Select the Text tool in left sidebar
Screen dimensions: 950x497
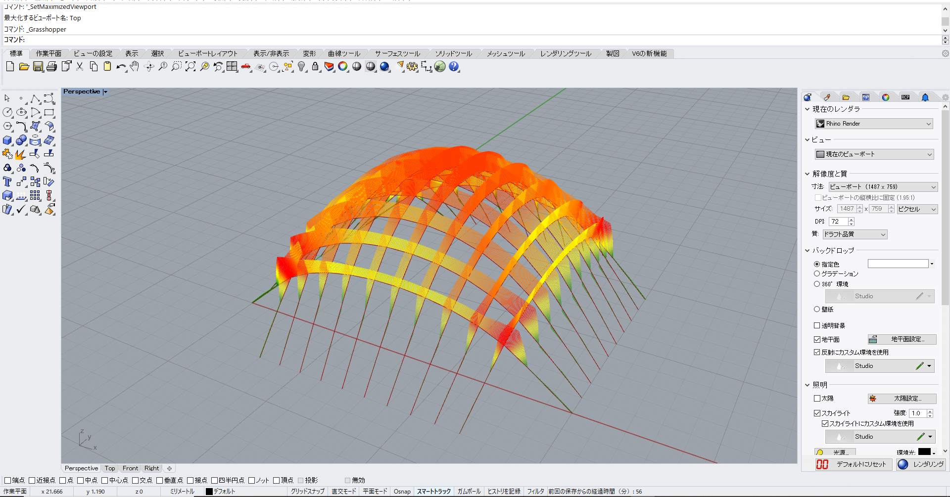click(7, 182)
